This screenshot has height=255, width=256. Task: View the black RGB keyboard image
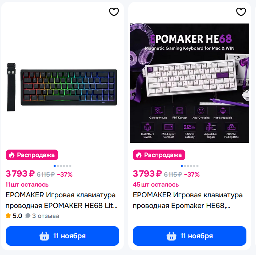62,87
